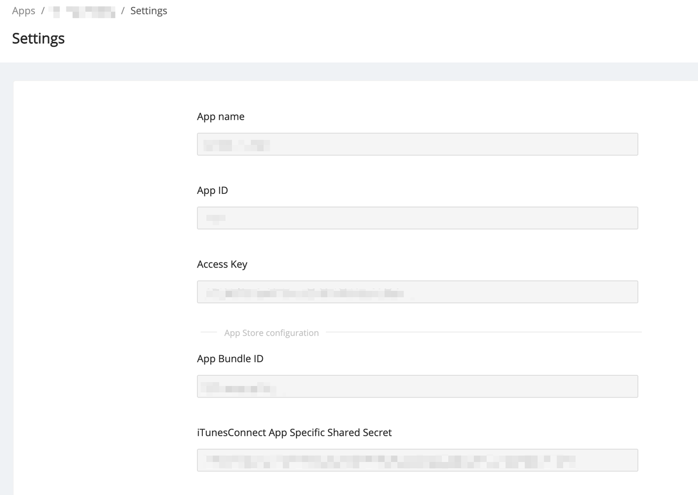
Task: Click the App ID label
Action: pos(212,191)
